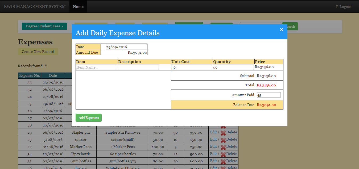Image resolution: width=359 pixels, height=169 pixels.
Task: Open the Degree Student Fees dropdown
Action: (x=44, y=26)
